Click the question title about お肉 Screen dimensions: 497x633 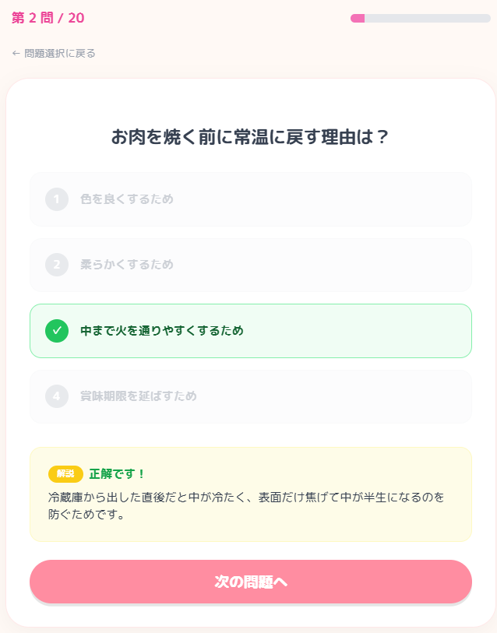click(x=248, y=136)
